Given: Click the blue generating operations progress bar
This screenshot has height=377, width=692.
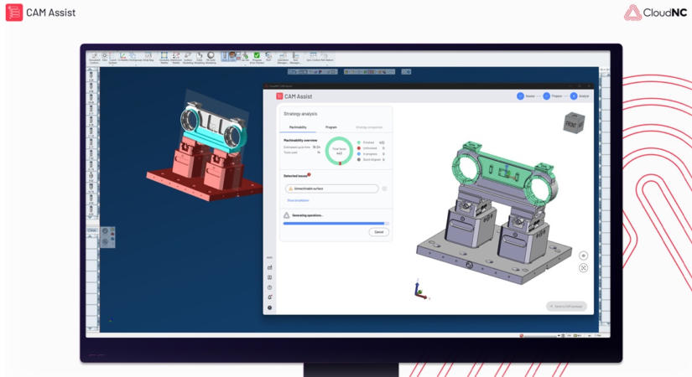Looking at the screenshot, I should tap(336, 224).
